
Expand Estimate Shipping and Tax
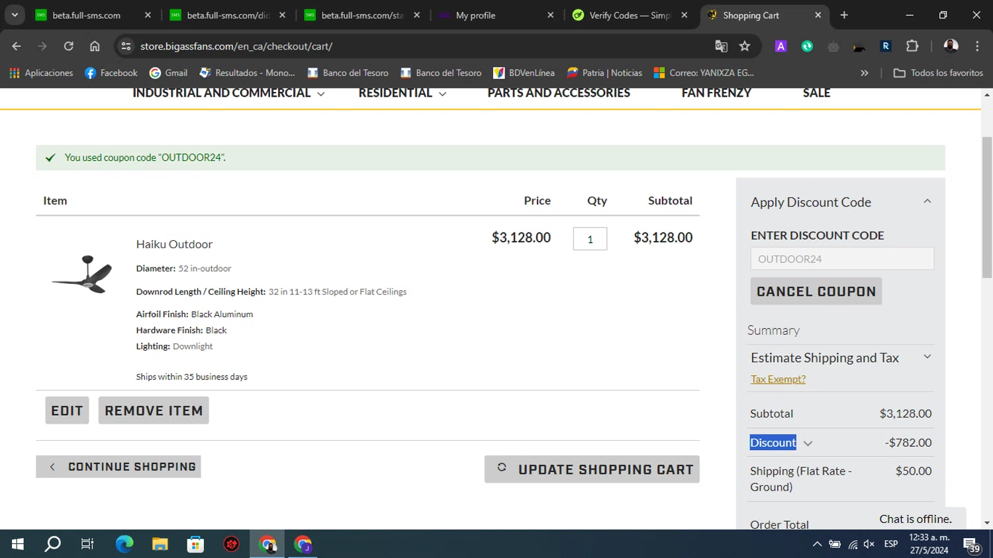click(x=927, y=357)
